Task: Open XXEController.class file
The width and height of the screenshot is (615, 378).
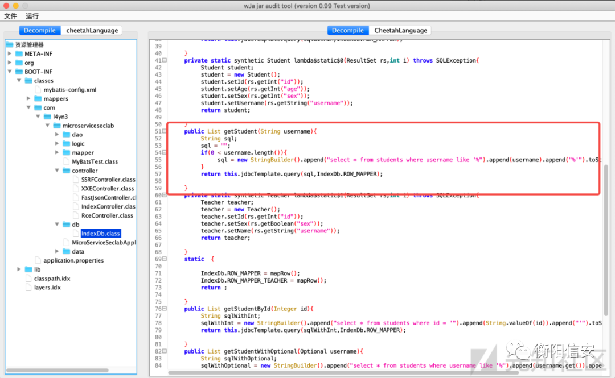Action: [x=108, y=189]
